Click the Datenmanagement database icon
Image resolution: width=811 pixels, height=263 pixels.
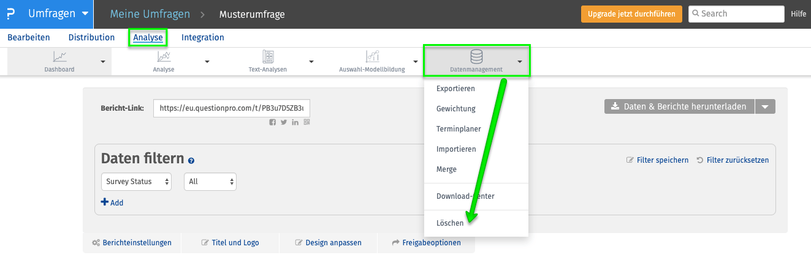tap(476, 57)
